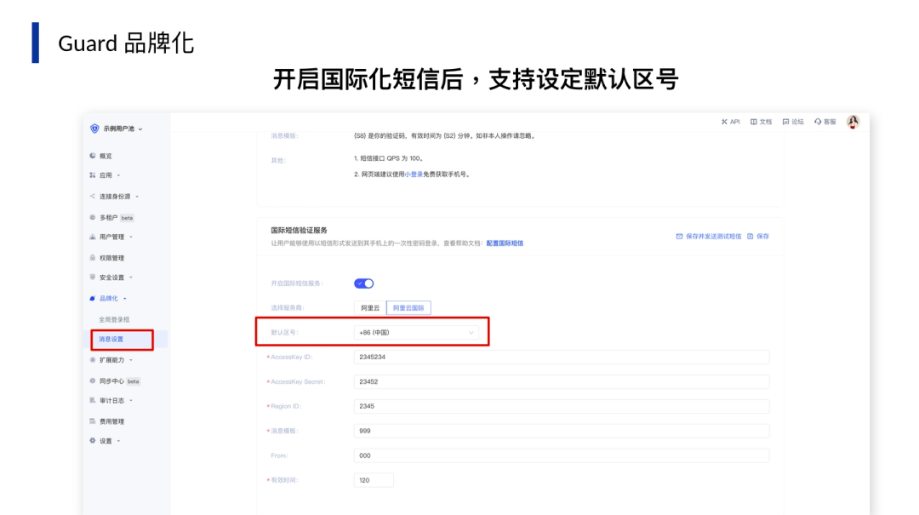Click the shield logo beside 示例用户池

(94, 129)
